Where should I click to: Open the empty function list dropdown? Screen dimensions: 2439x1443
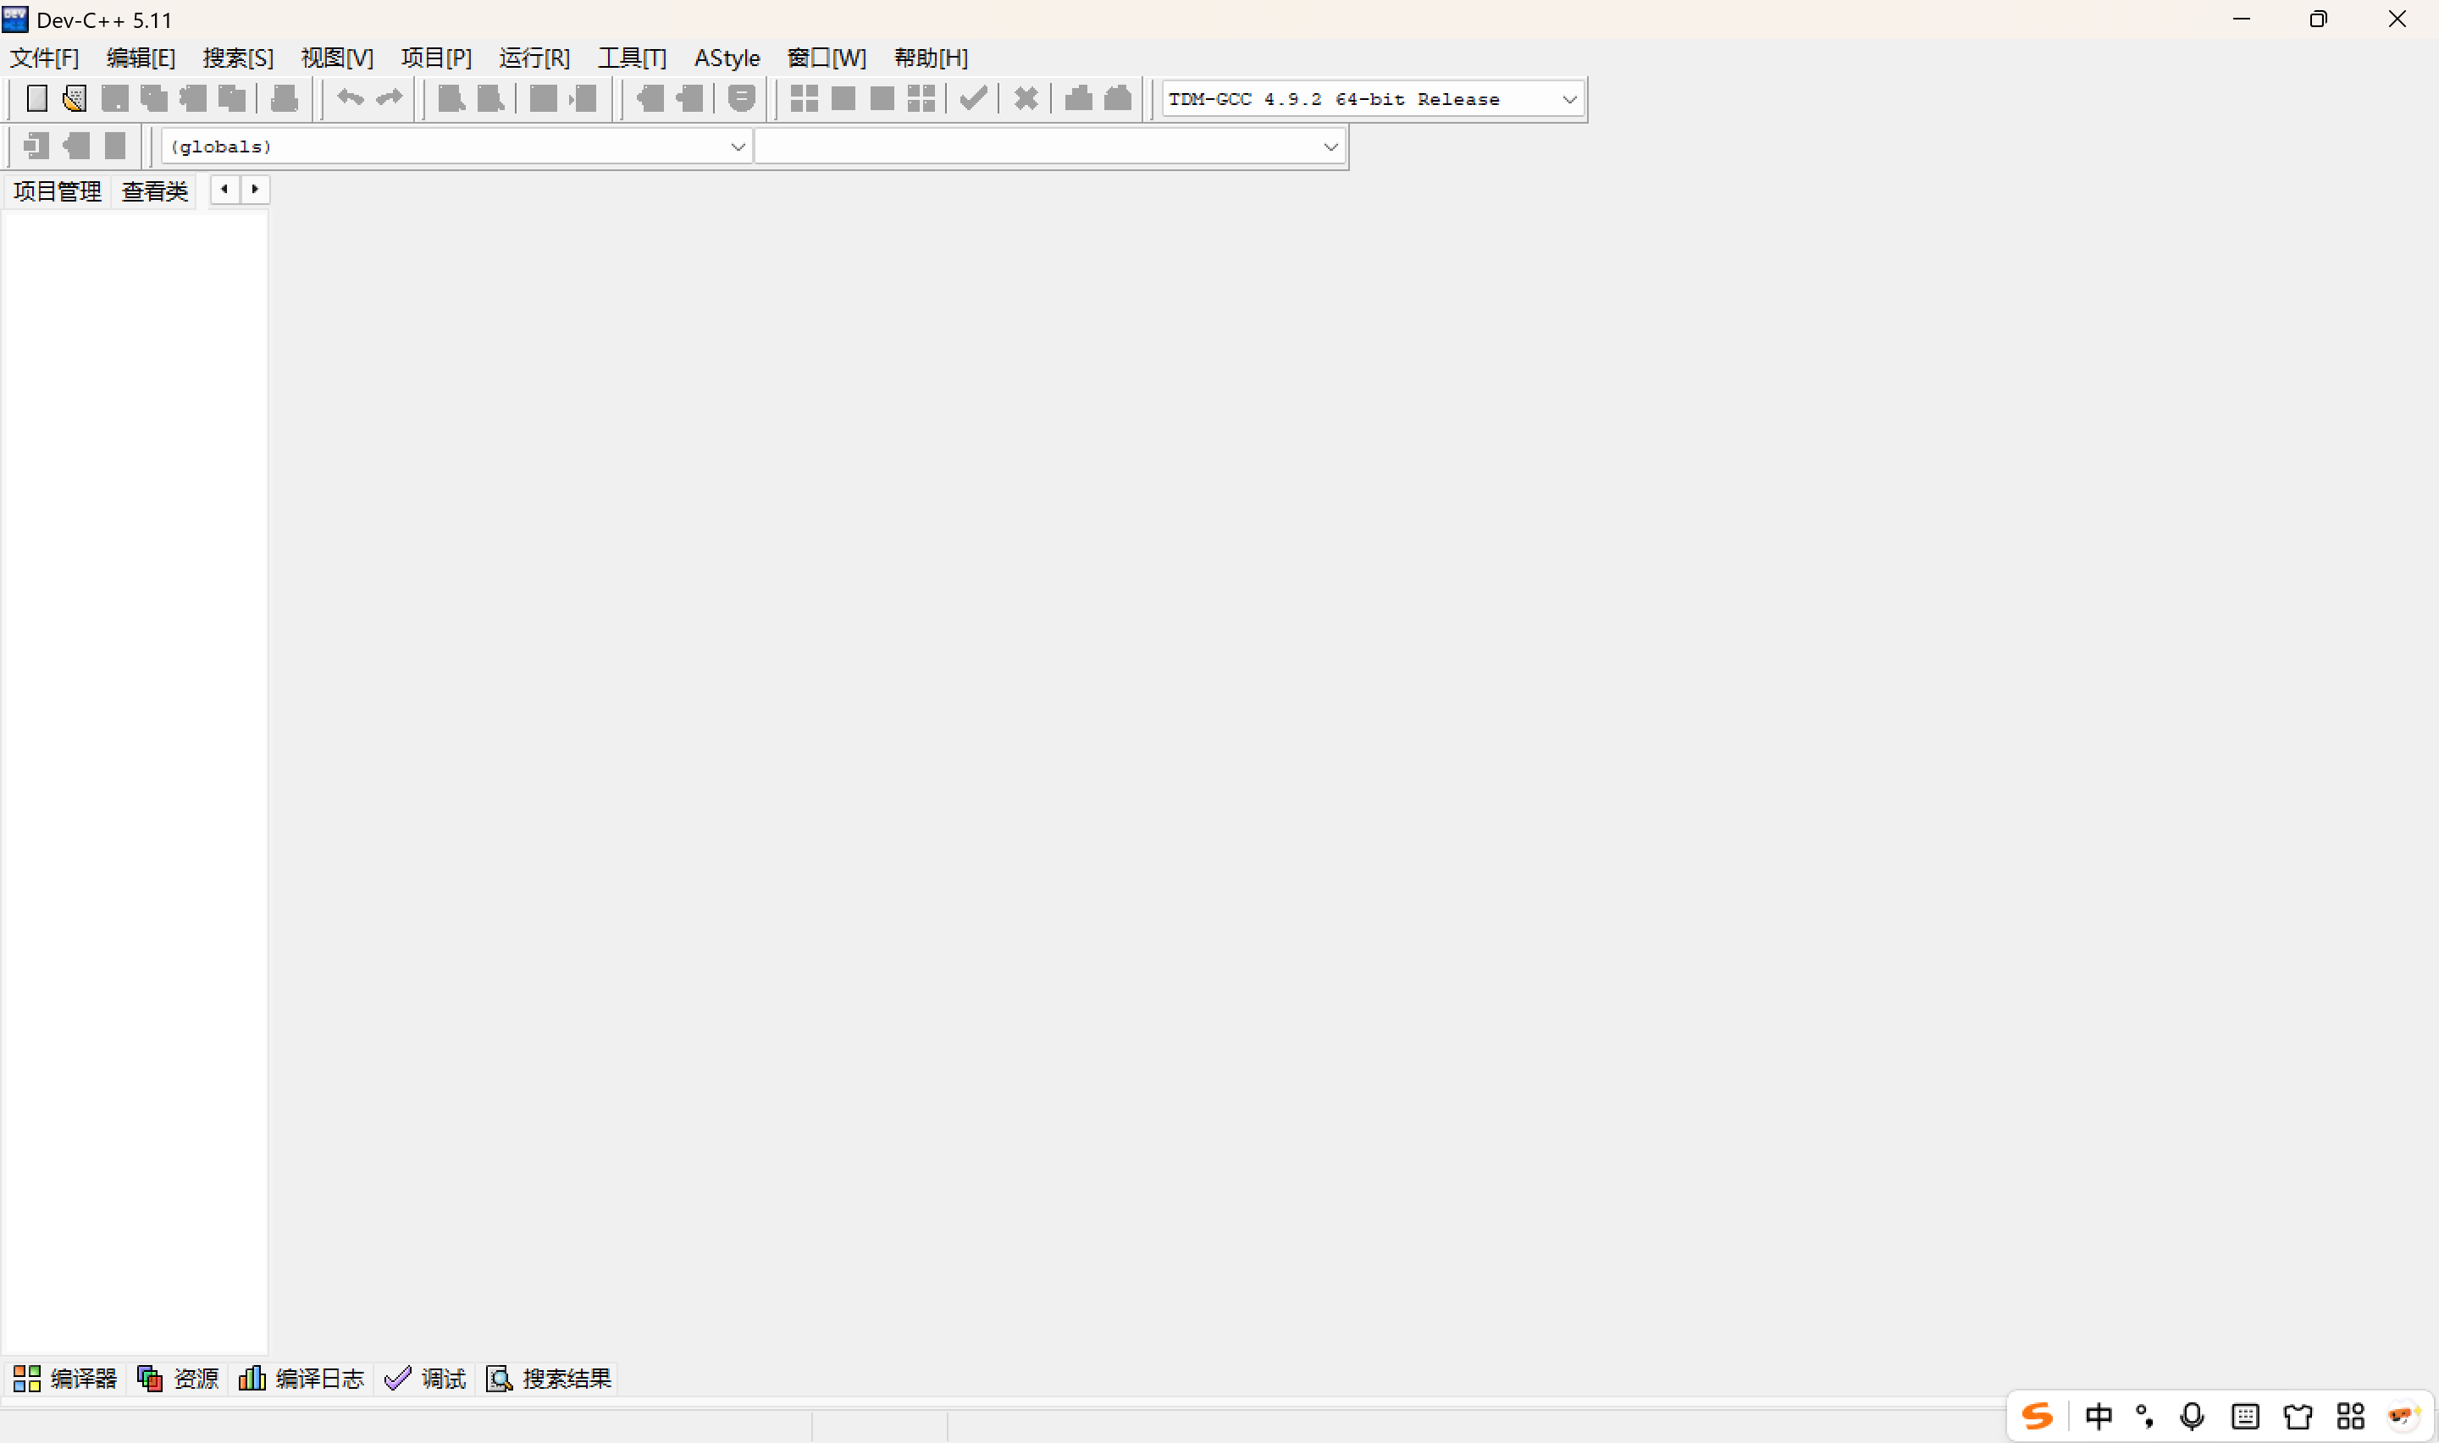[x=1330, y=147]
